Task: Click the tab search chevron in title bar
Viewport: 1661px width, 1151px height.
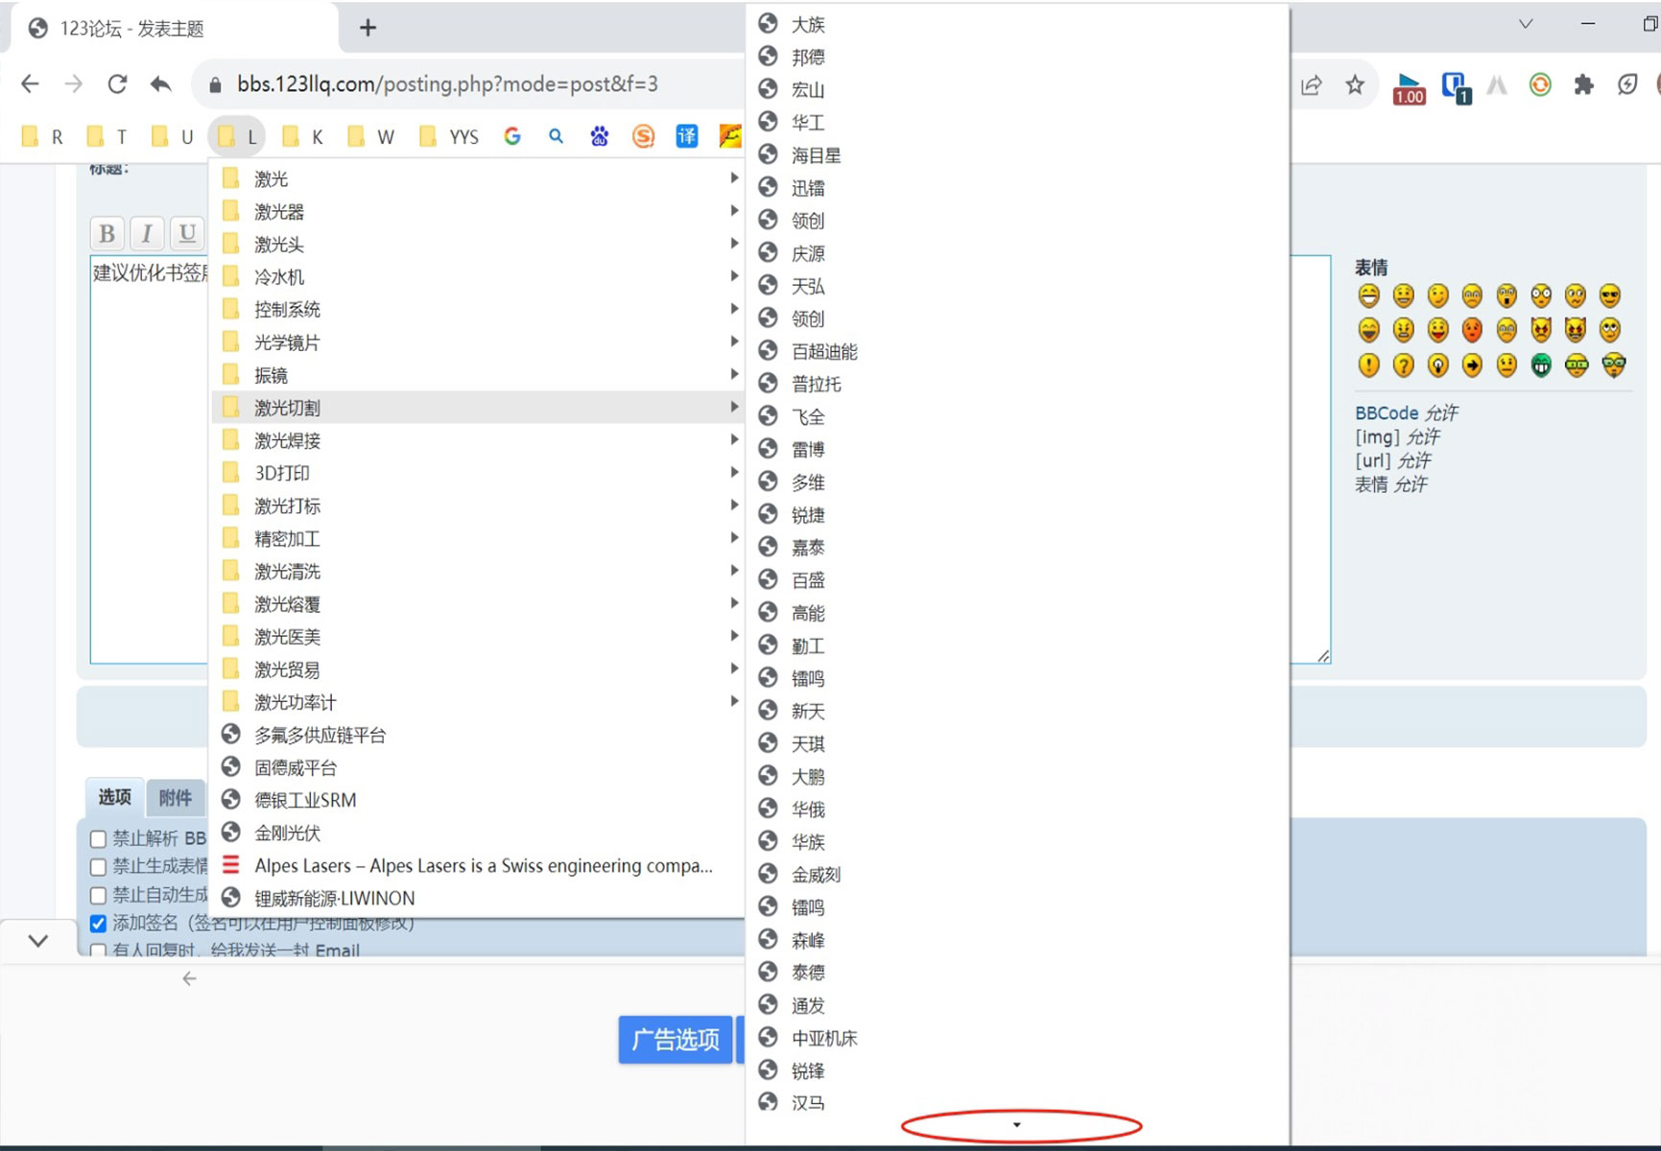Action: 1526,24
